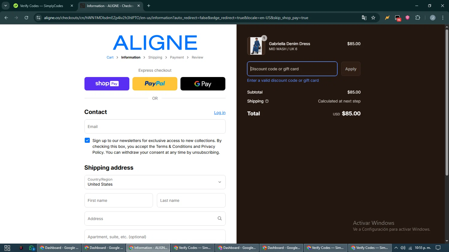This screenshot has height=252, width=449.
Task: Click the Log in link
Action: pyautogui.click(x=220, y=113)
